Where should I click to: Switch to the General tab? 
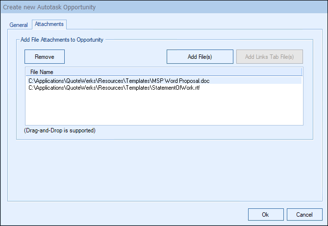coord(19,25)
